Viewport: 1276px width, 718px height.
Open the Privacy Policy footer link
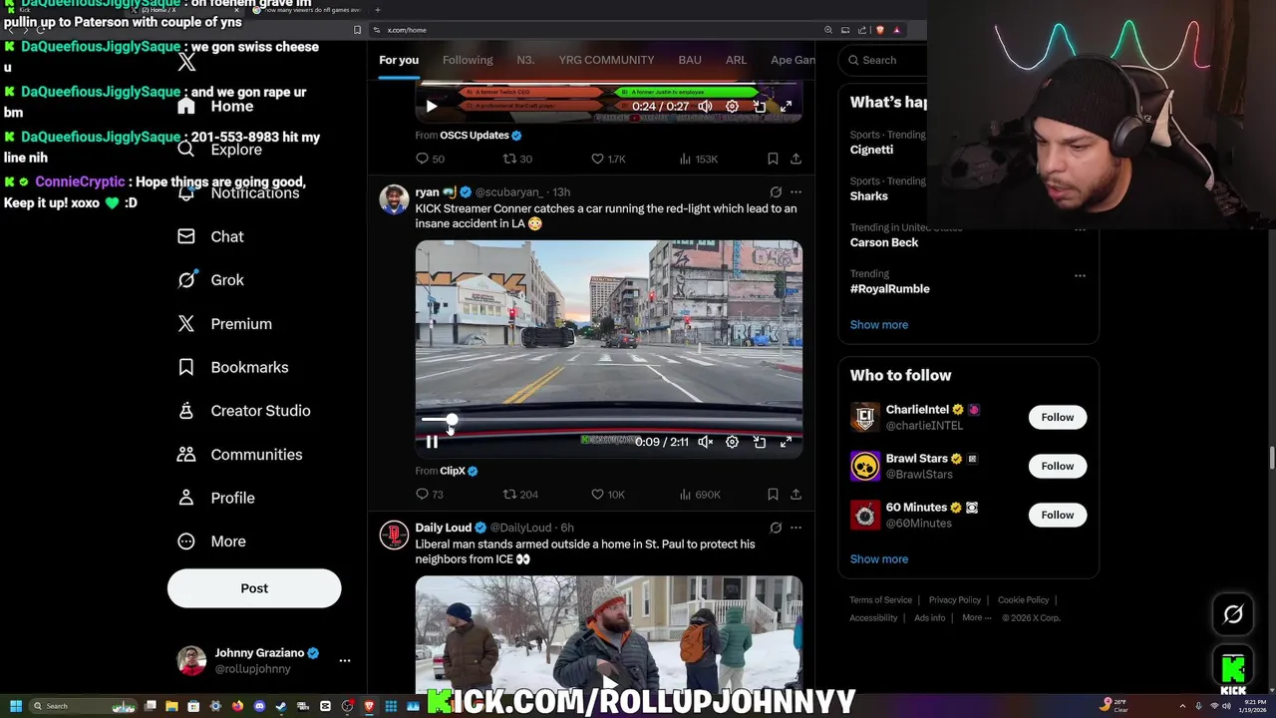(x=955, y=600)
